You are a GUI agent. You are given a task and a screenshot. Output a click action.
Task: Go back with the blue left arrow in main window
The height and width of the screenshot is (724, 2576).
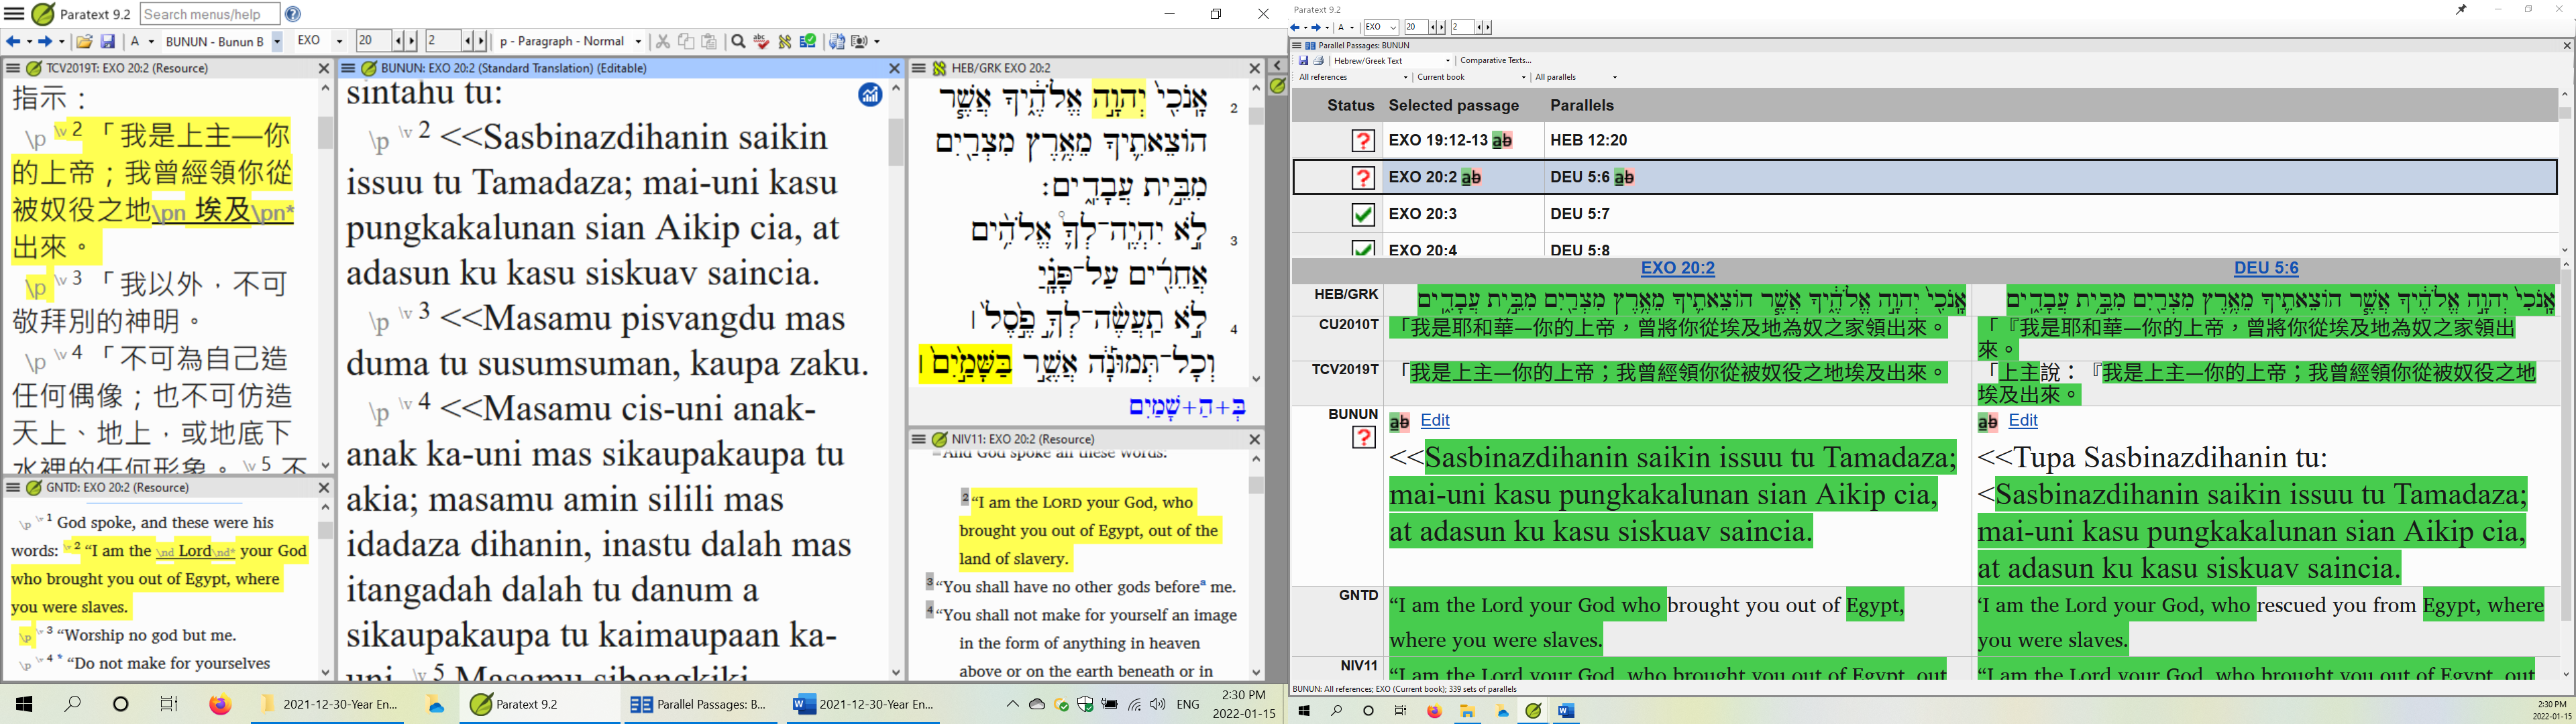[x=13, y=41]
